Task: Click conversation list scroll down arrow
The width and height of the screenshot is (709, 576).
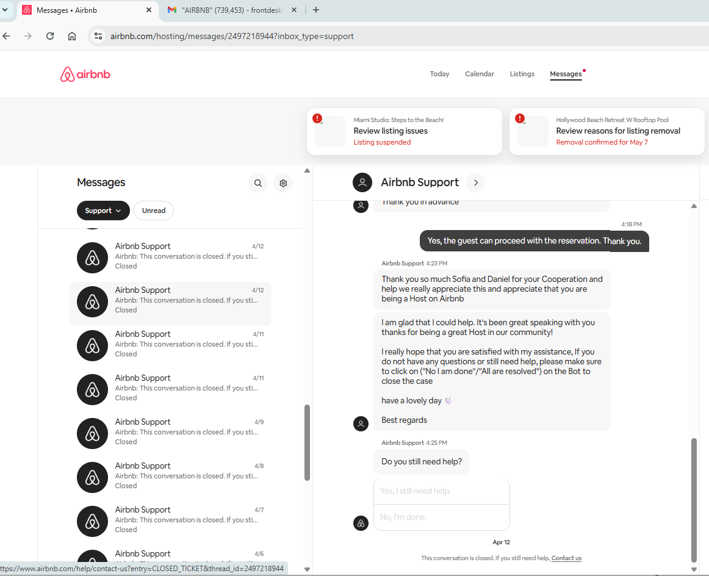Action: coord(307,570)
